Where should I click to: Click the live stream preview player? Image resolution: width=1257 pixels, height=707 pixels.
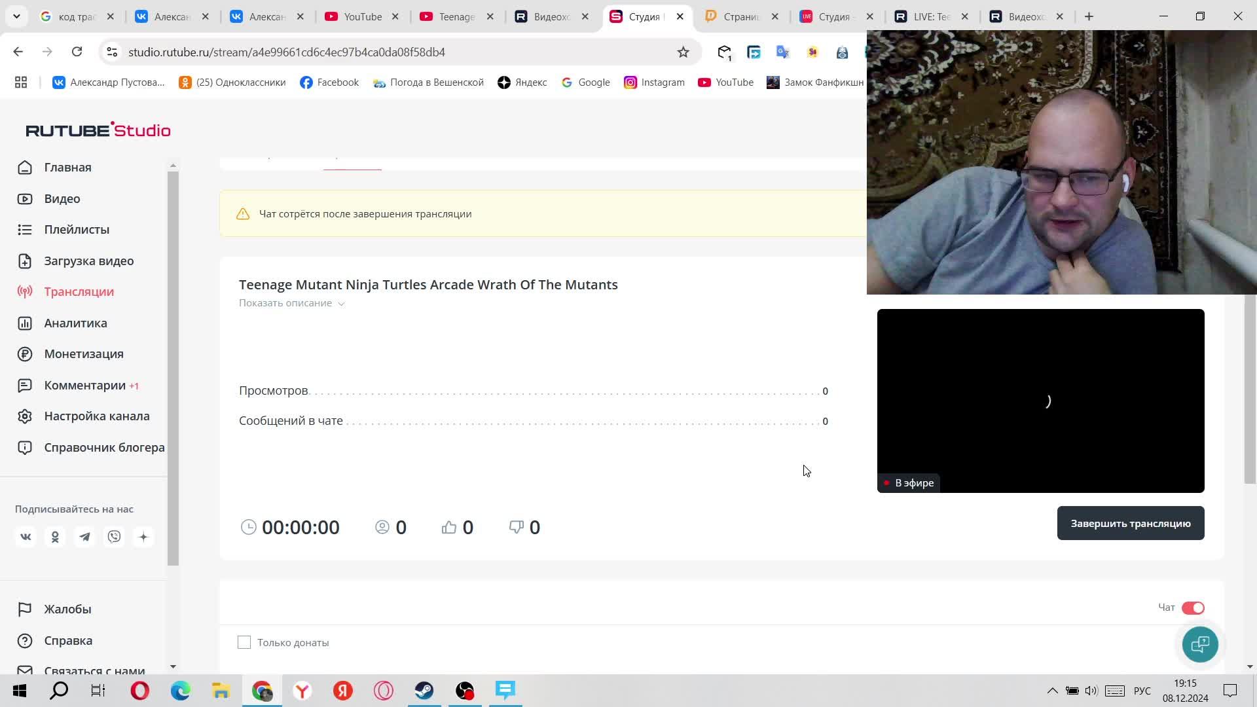(1040, 401)
